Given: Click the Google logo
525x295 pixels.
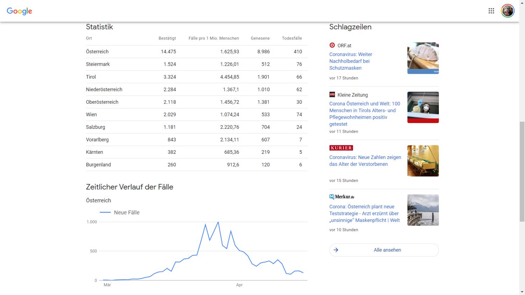Looking at the screenshot, I should (x=19, y=11).
